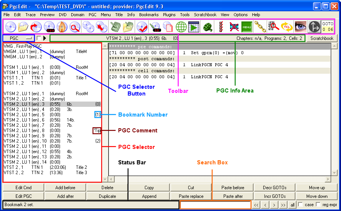Click the disc with red checkmark icon
This screenshot has height=211, width=341.
[x=142, y=27]
